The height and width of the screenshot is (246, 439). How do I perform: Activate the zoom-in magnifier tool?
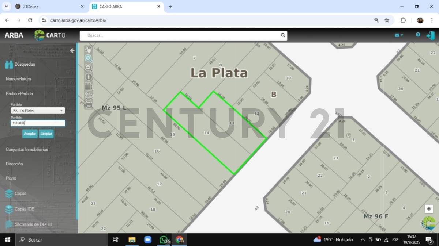[89, 58]
